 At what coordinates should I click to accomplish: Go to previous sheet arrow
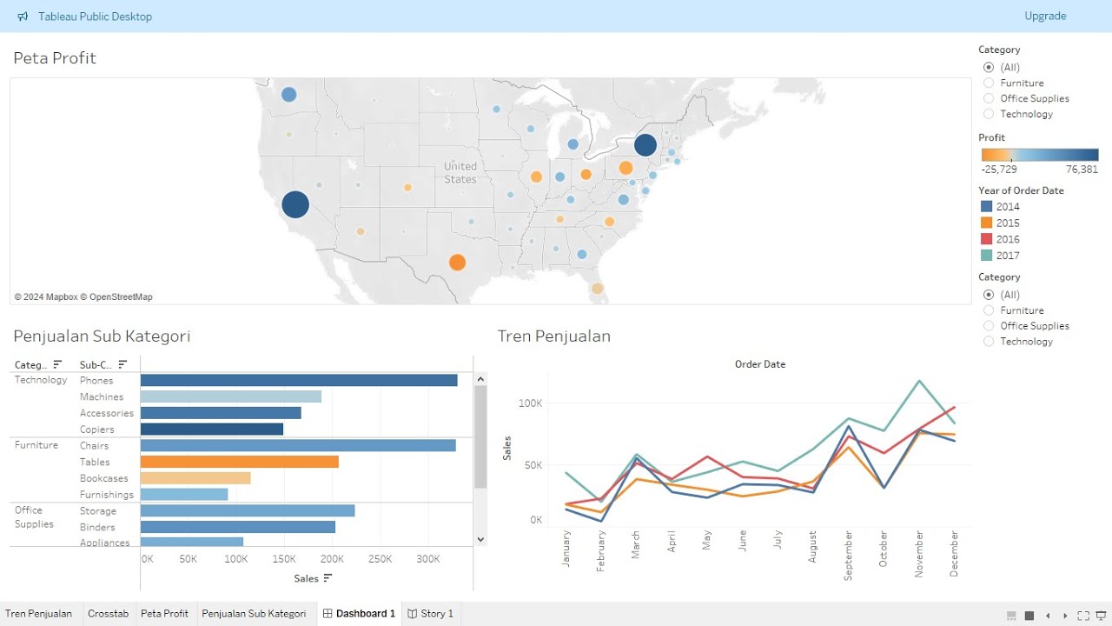point(1048,615)
